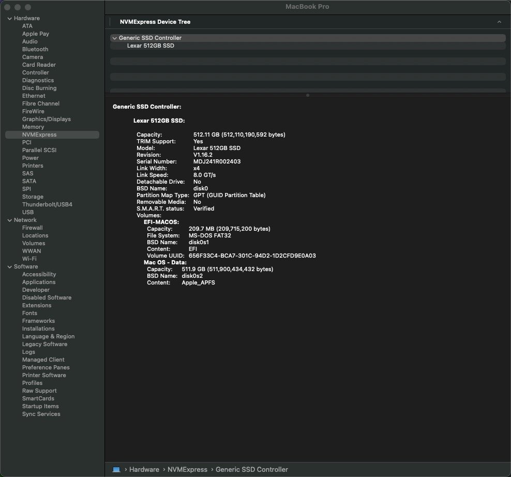
Task: Open Volumes under Network
Action: tap(34, 244)
